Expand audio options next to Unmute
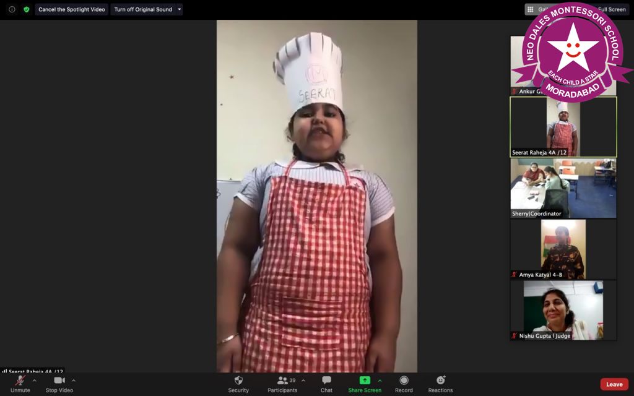The width and height of the screenshot is (634, 396). pyautogui.click(x=35, y=381)
